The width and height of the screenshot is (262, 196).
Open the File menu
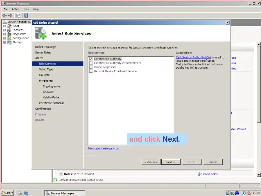pos(5,9)
